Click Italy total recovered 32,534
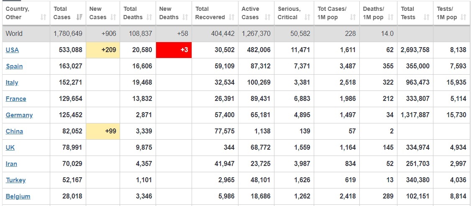The image size is (474, 206). [x=224, y=82]
